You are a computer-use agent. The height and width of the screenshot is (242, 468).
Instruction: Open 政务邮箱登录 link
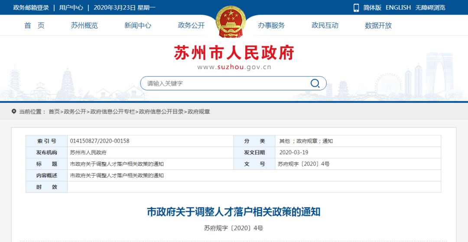(x=31, y=8)
